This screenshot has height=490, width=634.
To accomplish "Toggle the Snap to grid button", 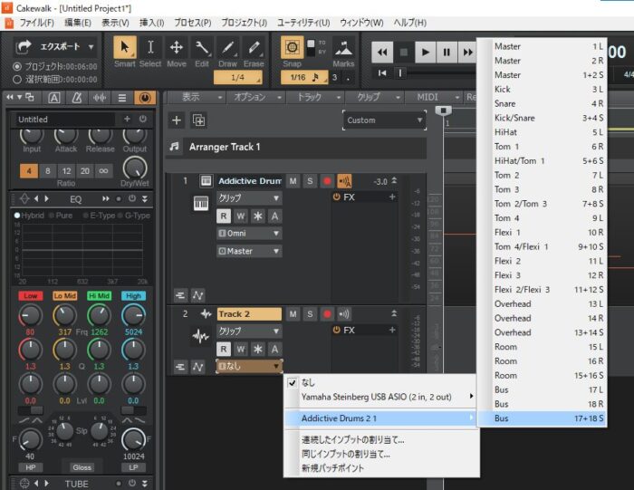I will point(292,47).
